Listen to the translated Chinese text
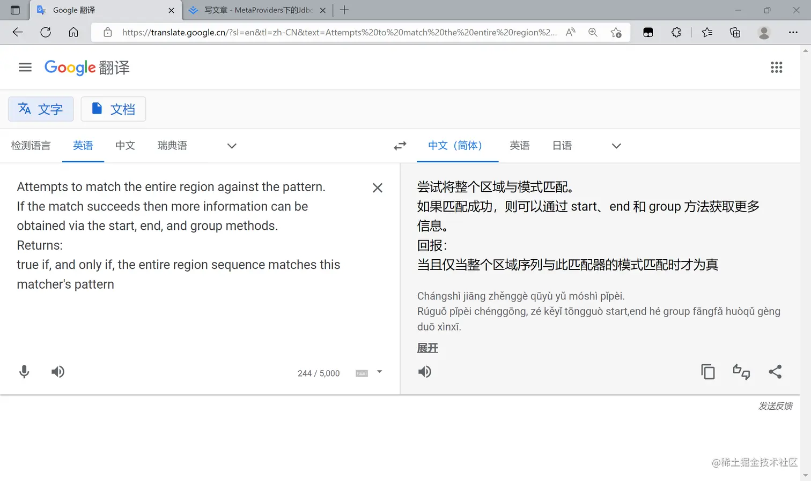811x481 pixels. pos(425,372)
